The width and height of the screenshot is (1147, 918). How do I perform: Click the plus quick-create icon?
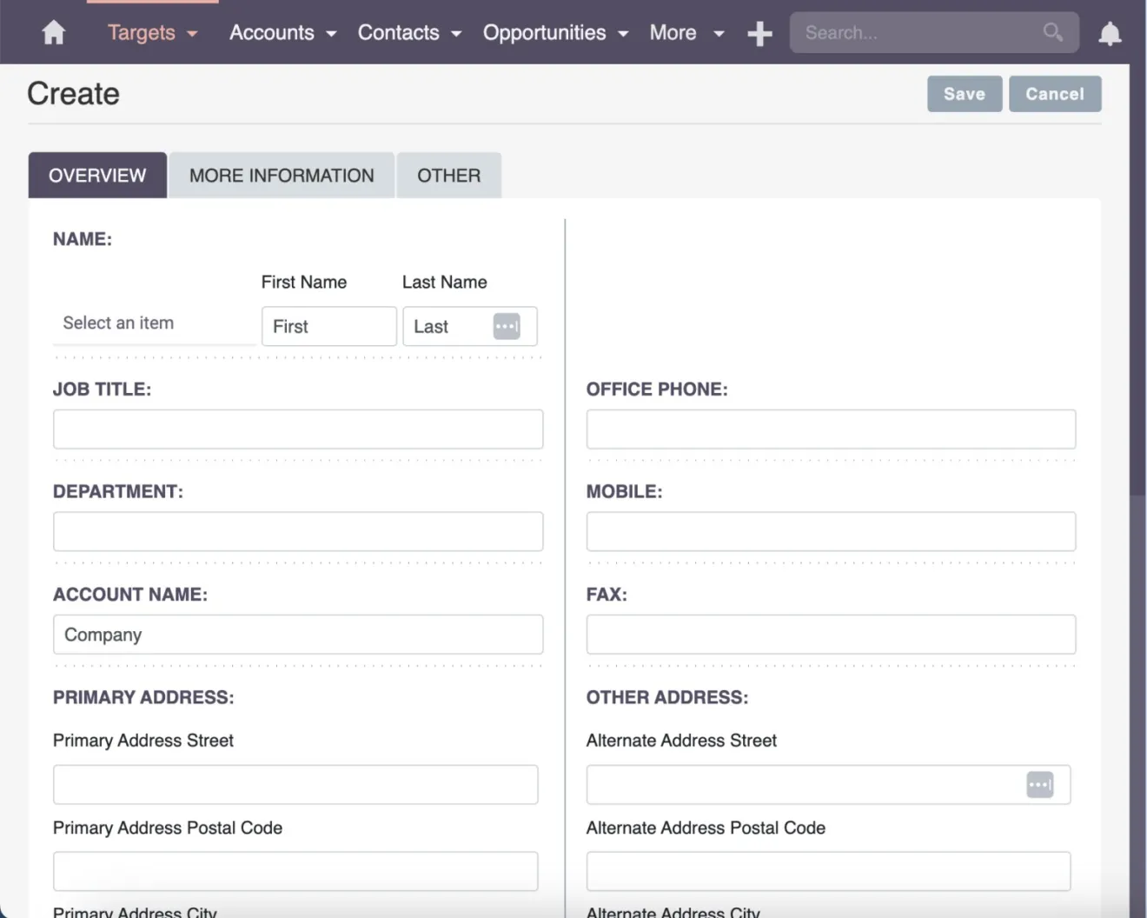pos(759,34)
